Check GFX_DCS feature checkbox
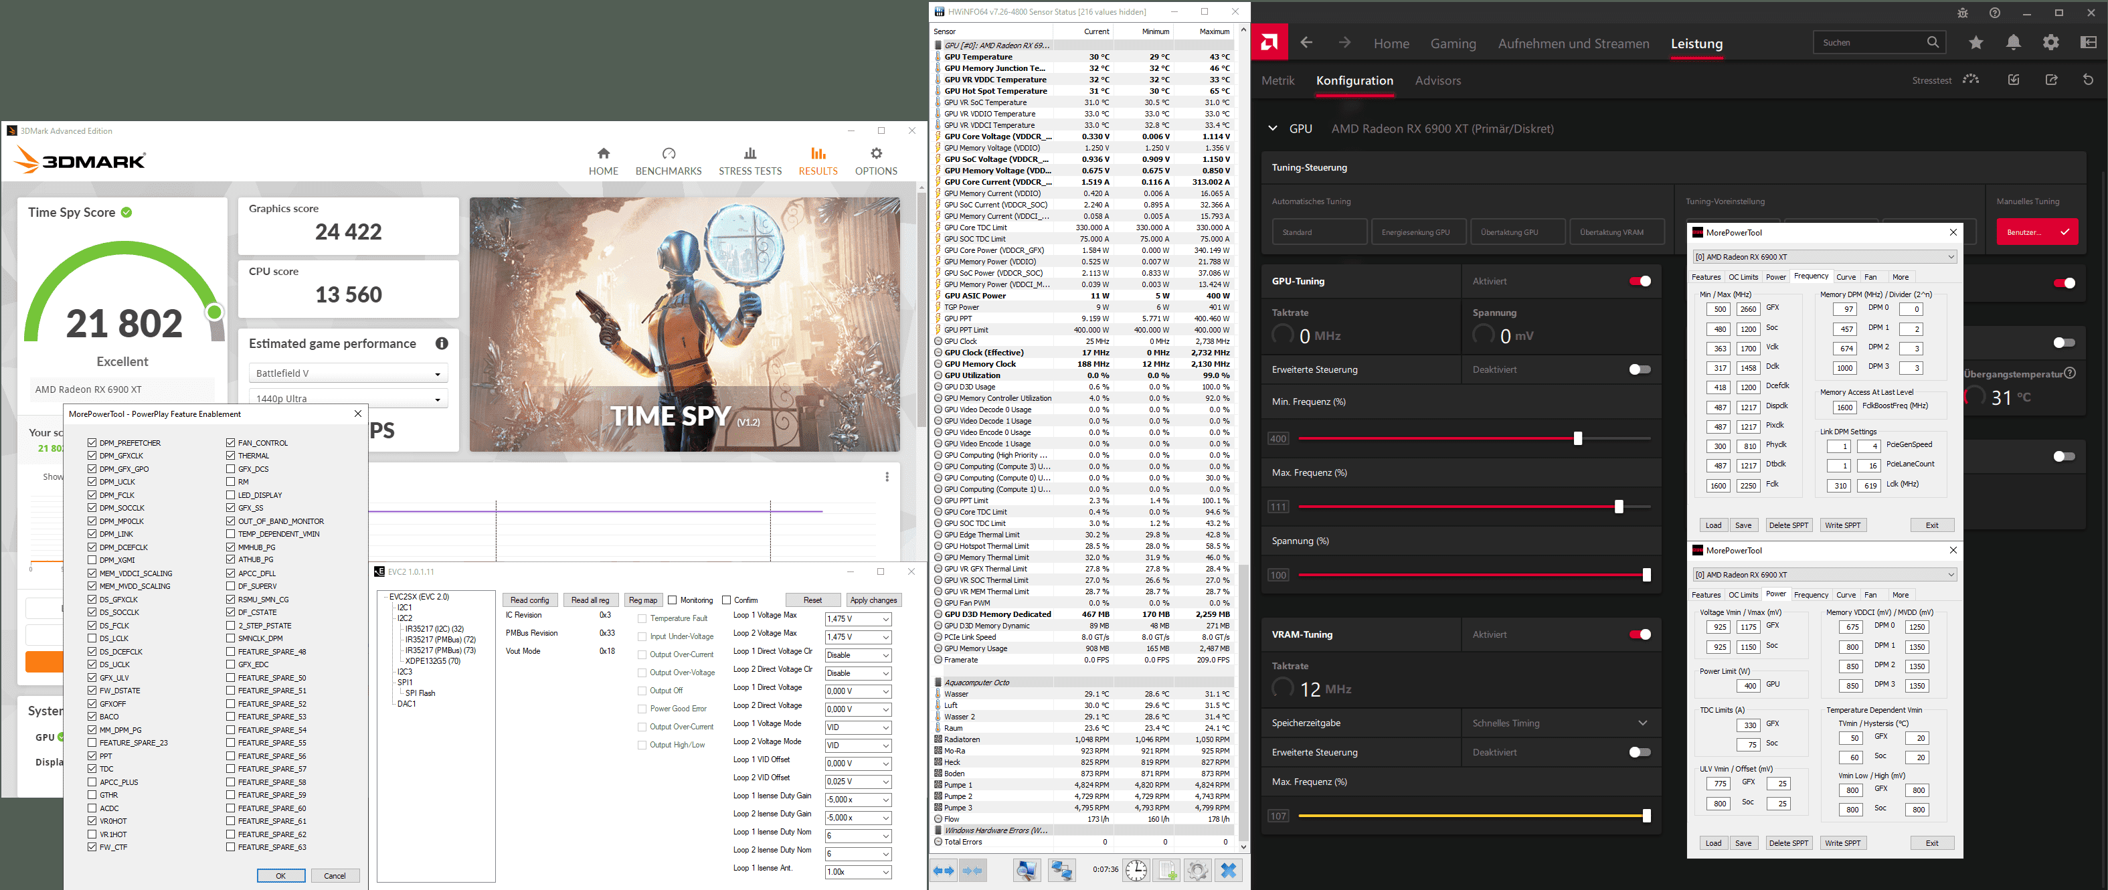 click(x=231, y=468)
